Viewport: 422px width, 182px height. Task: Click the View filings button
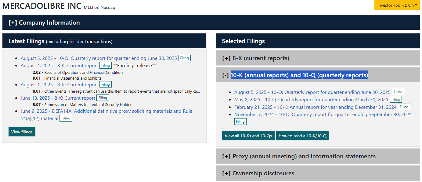(x=22, y=132)
